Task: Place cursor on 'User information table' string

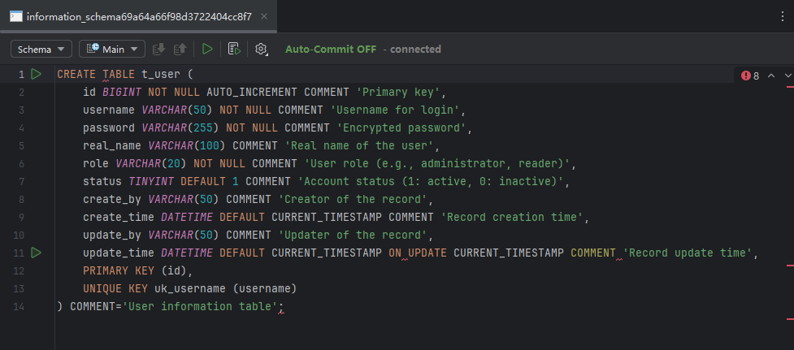Action: click(200, 307)
